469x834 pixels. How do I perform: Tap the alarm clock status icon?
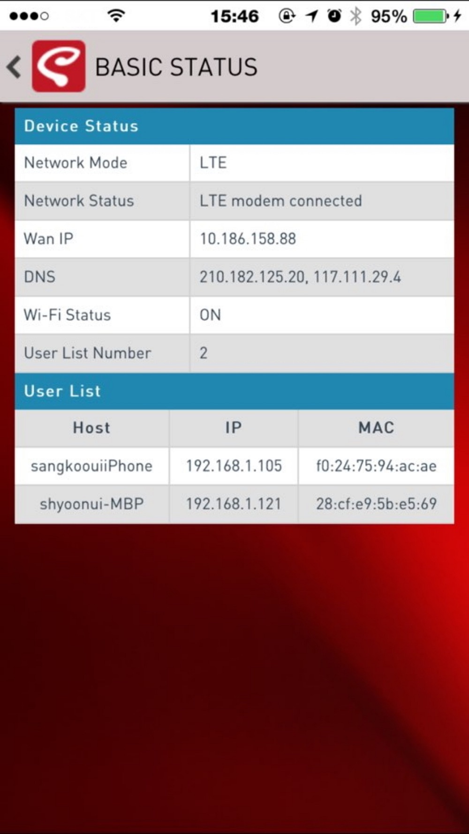[x=334, y=16]
